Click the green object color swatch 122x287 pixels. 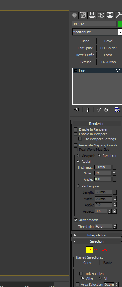[x=120, y=24]
